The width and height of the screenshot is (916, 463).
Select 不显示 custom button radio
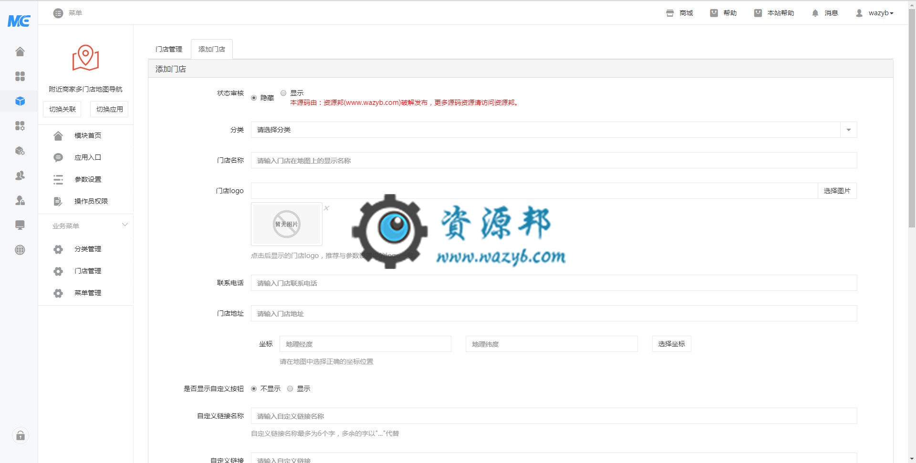click(254, 389)
